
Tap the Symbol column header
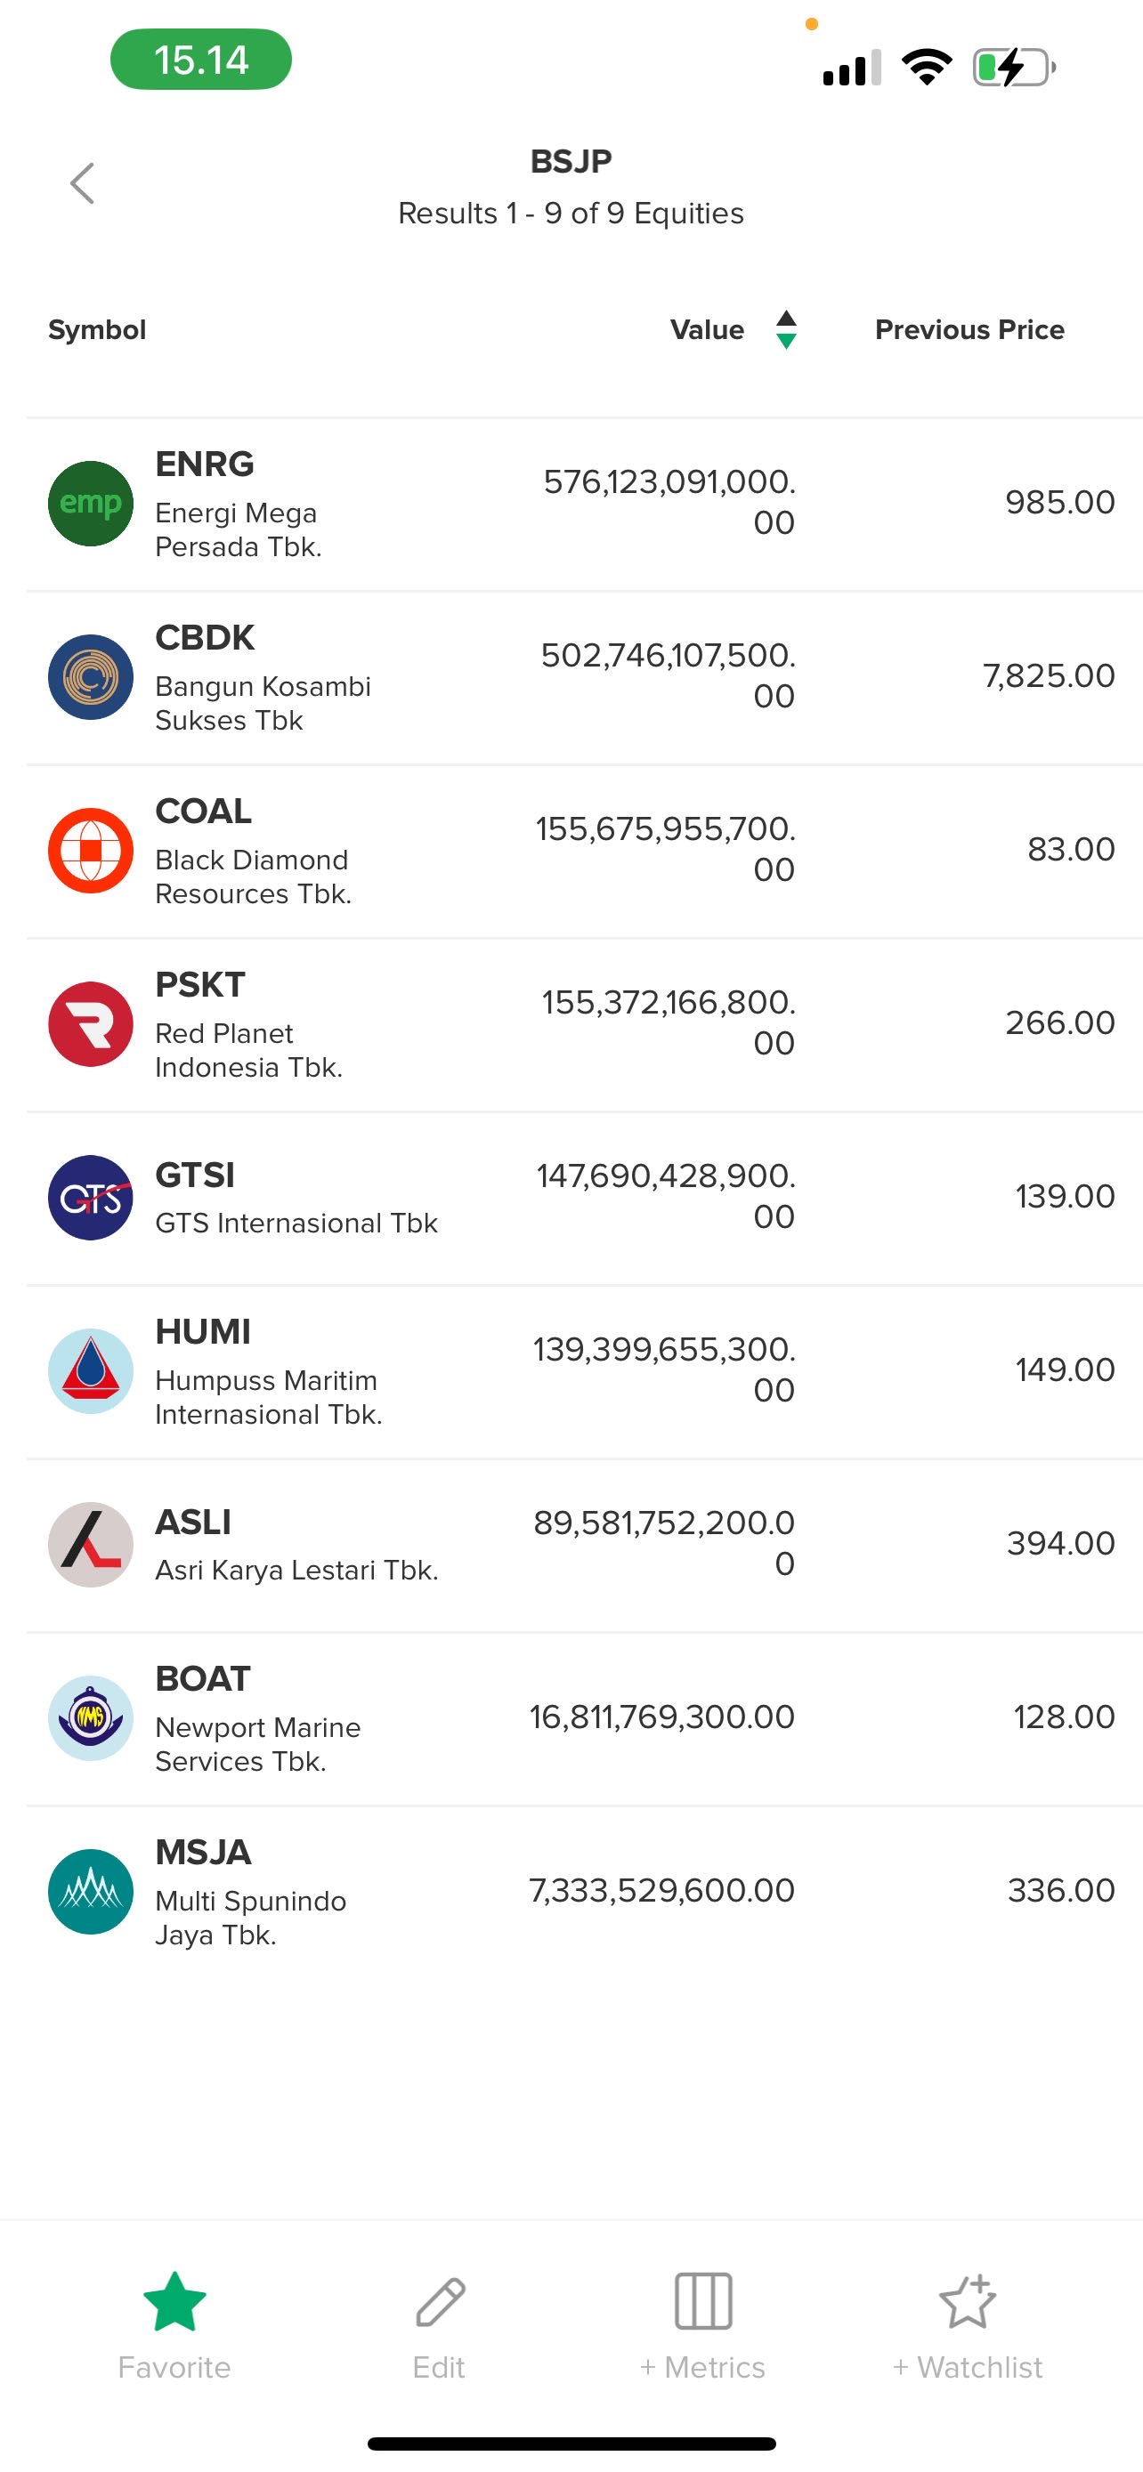[97, 329]
